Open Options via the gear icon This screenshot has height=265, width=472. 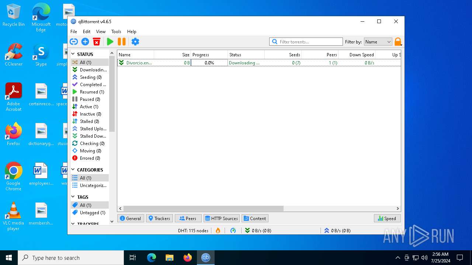pos(135,42)
